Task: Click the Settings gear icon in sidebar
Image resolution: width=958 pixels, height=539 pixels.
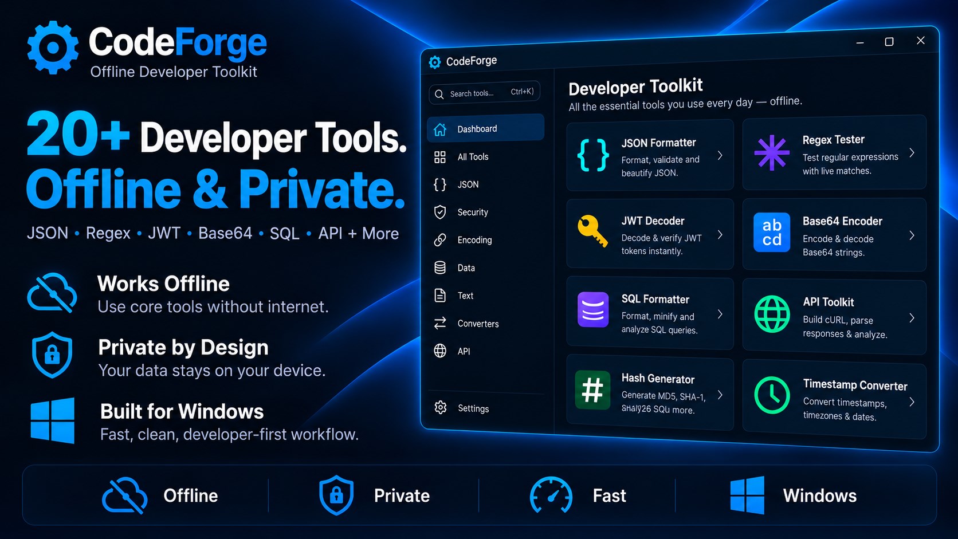Action: (441, 407)
